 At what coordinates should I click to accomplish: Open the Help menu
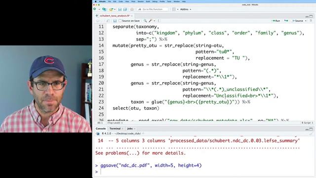184,1
